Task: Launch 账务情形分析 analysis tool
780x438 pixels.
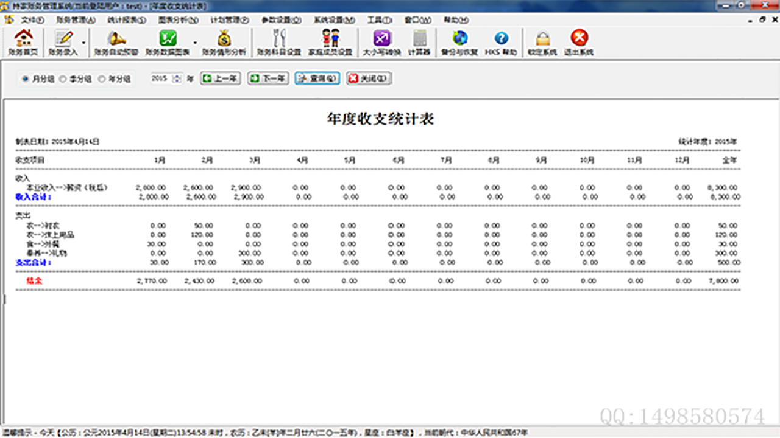Action: pos(224,43)
